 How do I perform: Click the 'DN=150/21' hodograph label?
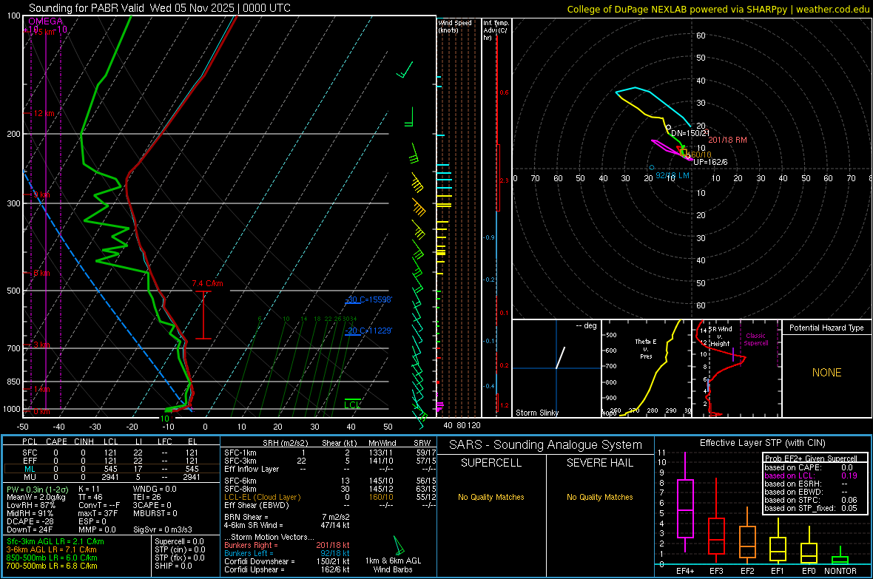690,133
